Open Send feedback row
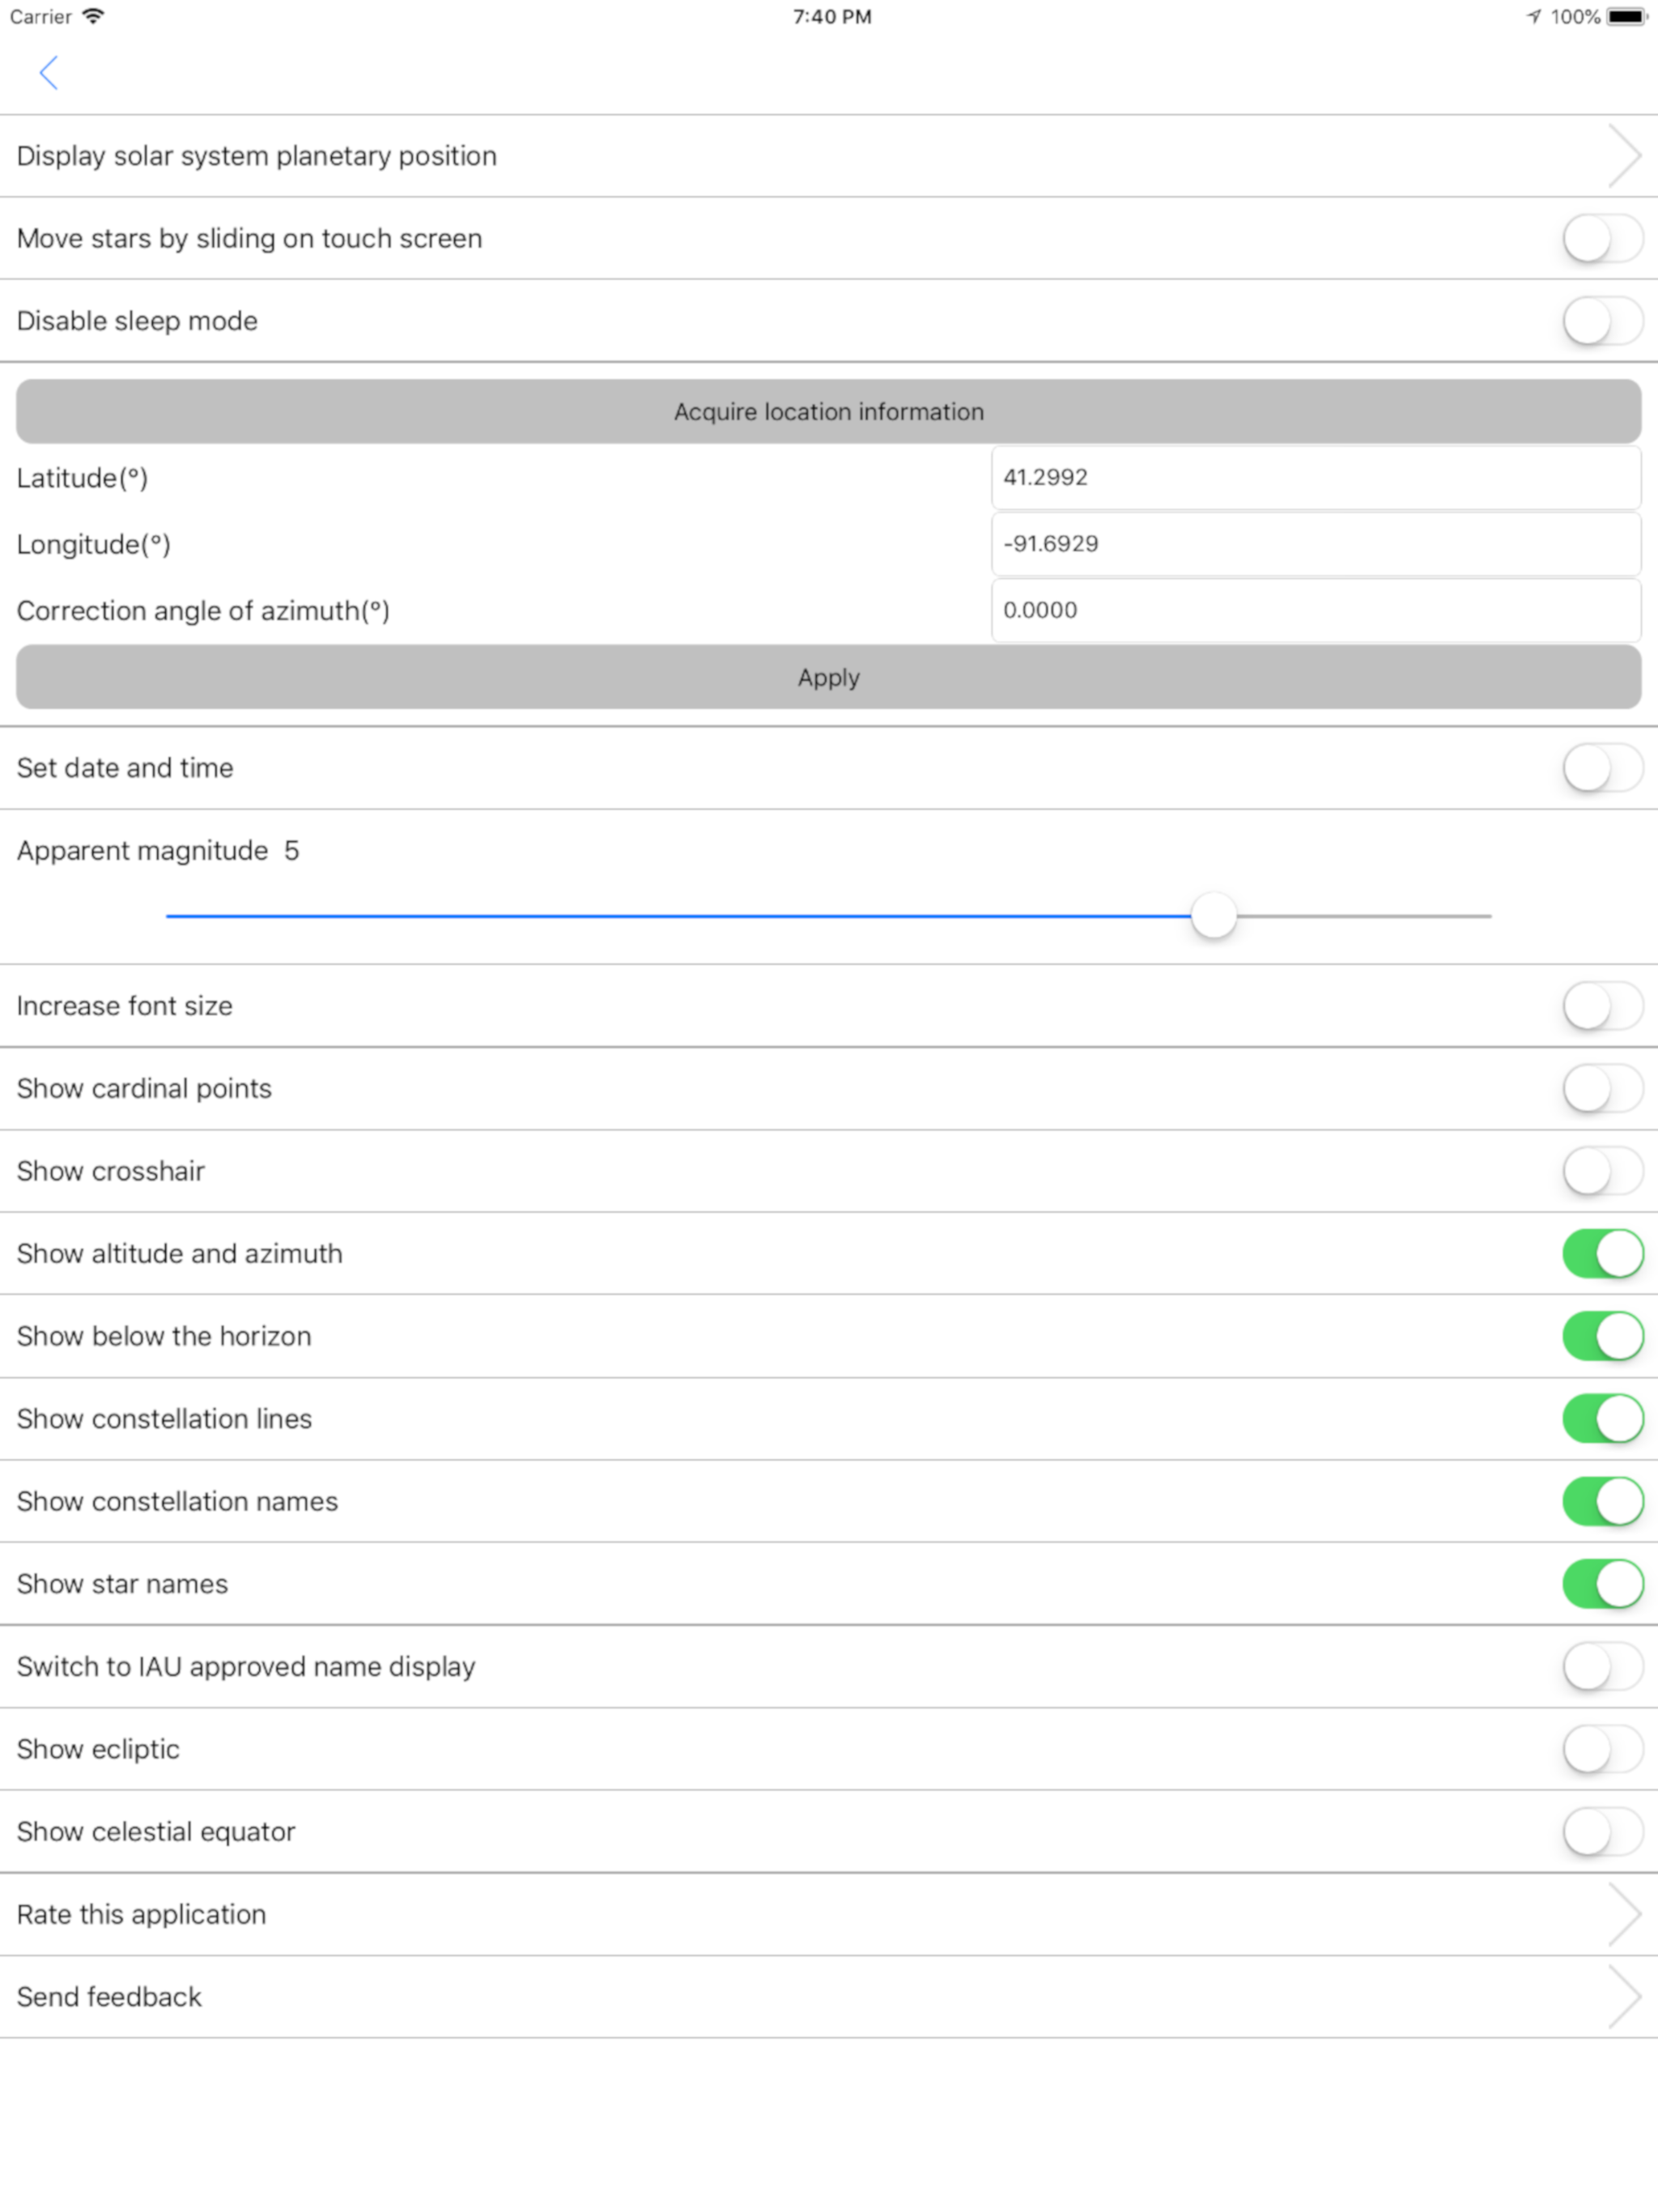The height and width of the screenshot is (2212, 1658). 829,1997
